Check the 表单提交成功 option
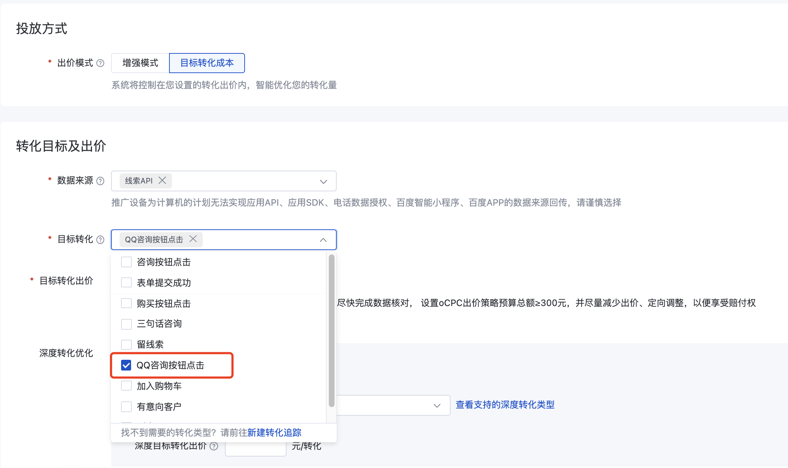This screenshot has height=468, width=788. 126,283
